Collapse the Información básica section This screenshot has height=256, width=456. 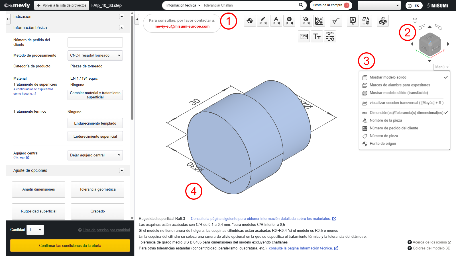click(122, 28)
